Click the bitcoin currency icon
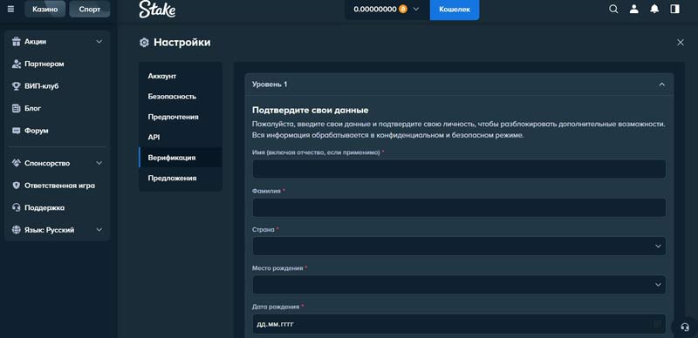Screen dimensions: 698x338 coord(403,9)
